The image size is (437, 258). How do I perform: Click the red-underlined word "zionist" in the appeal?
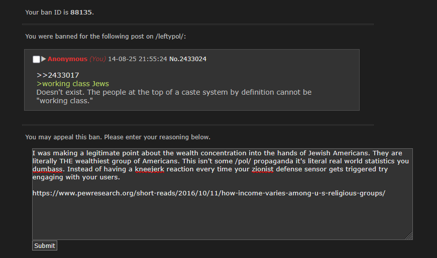tap(263, 169)
